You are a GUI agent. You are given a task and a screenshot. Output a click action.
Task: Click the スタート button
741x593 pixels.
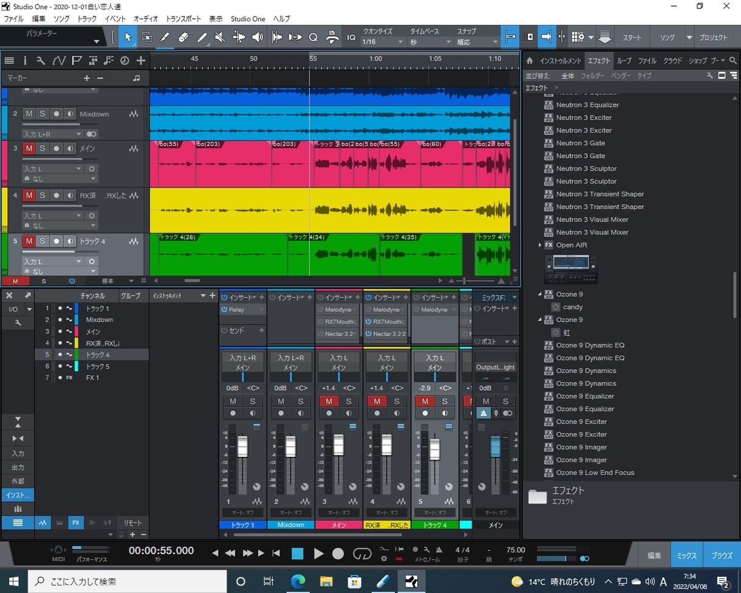[x=632, y=38]
